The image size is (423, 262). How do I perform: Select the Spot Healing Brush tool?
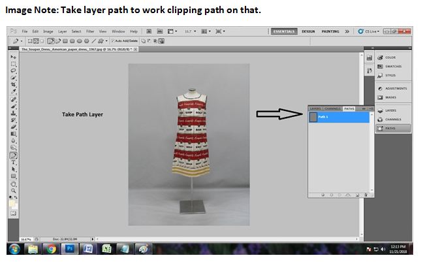click(13, 99)
